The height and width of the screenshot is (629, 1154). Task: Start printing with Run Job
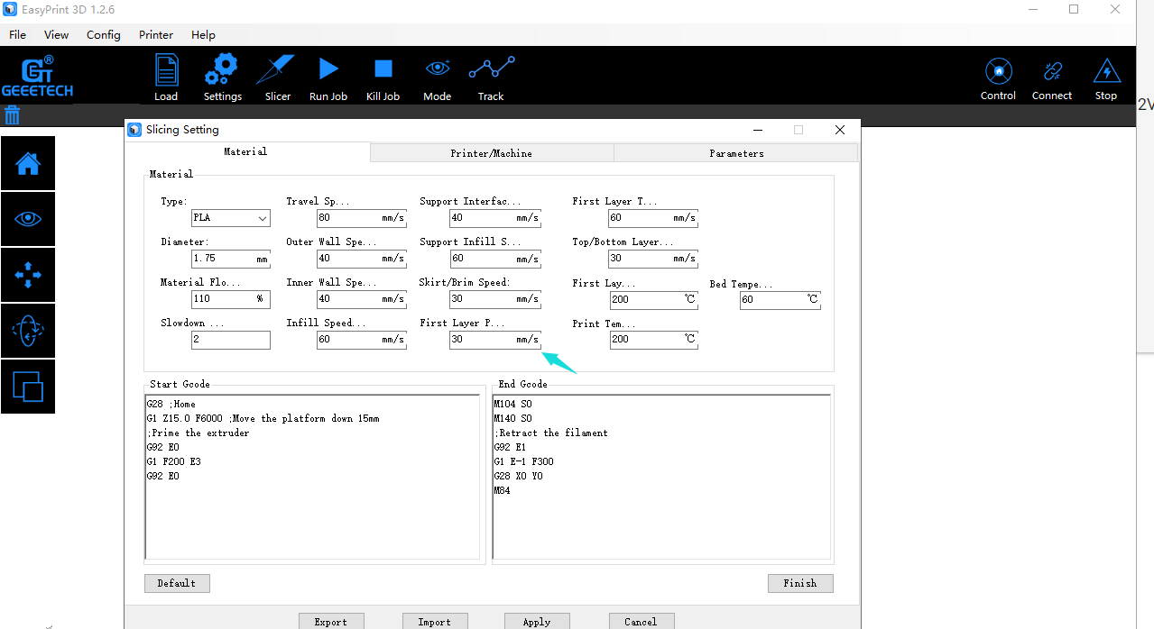point(328,68)
